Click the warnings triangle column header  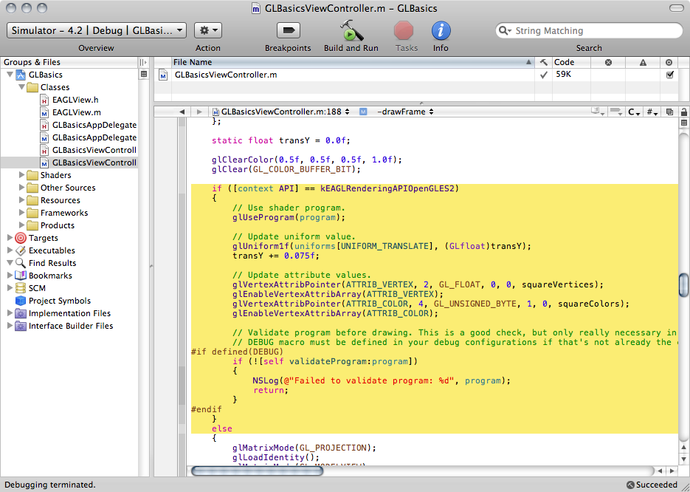pos(643,62)
